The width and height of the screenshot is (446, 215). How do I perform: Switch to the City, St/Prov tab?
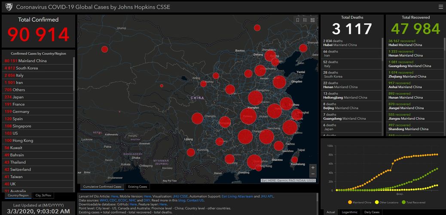coord(44,195)
